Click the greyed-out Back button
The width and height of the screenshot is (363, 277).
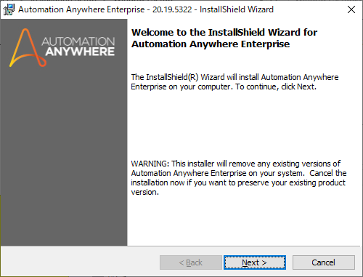coord(191,262)
